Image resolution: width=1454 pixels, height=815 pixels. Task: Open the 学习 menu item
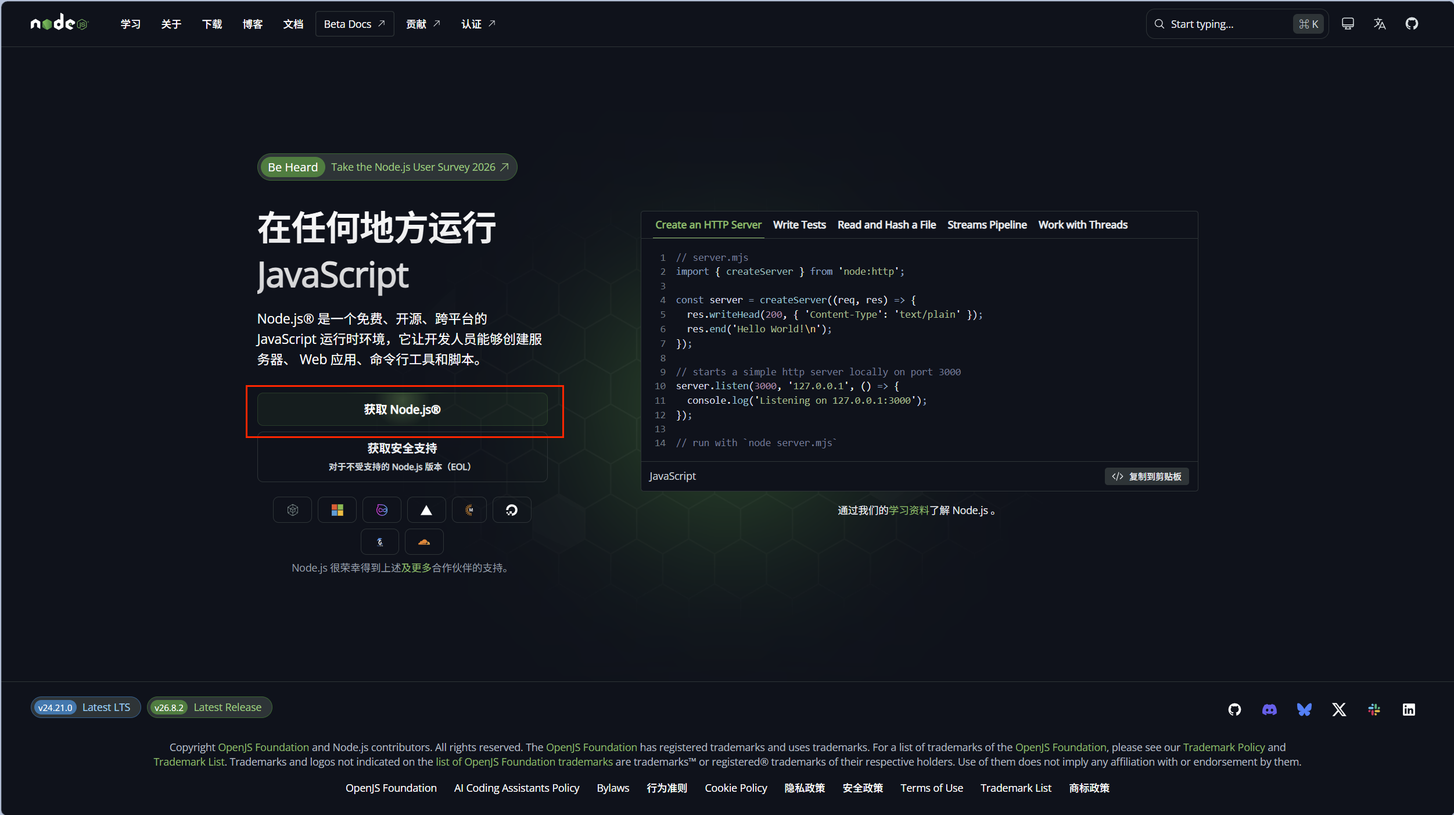(131, 24)
